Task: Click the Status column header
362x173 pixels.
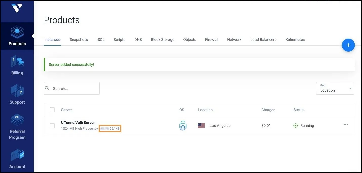Action: 299,110
